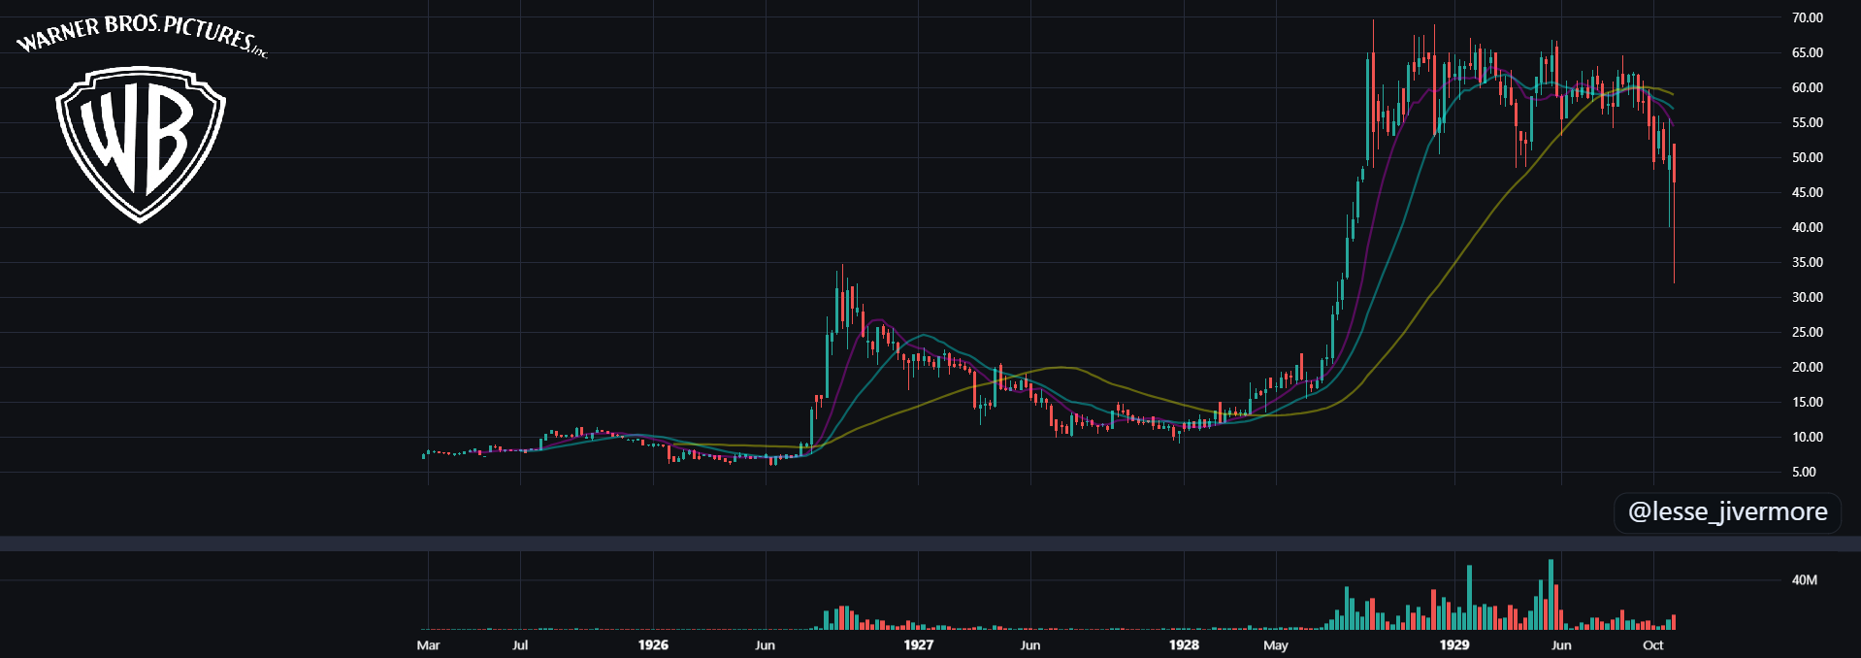Click the 5.00 price axis label
The image size is (1861, 658).
[x=1804, y=472]
